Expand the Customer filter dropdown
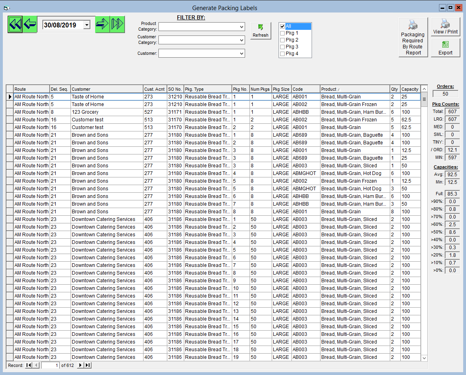Screen dimensions: 466x375 [x=241, y=54]
